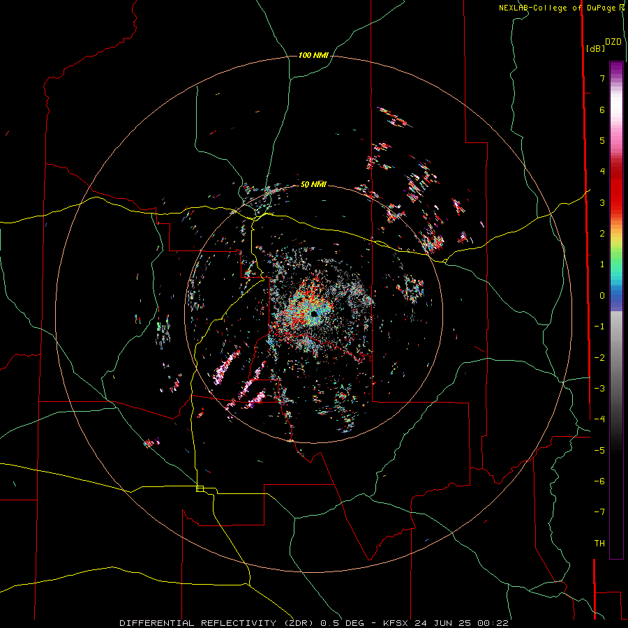Click the "50 NMI" range ring label
The width and height of the screenshot is (628, 628).
click(313, 184)
